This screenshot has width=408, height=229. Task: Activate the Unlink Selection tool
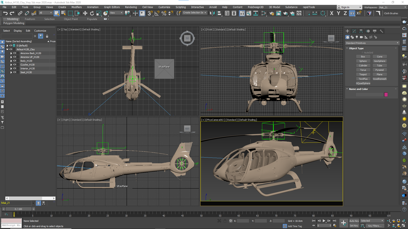(x=27, y=13)
